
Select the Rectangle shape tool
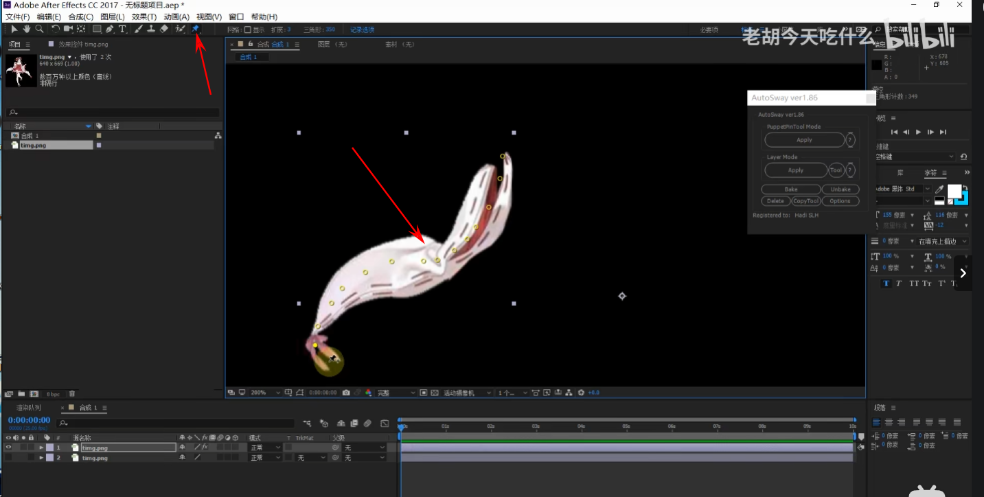tap(97, 29)
